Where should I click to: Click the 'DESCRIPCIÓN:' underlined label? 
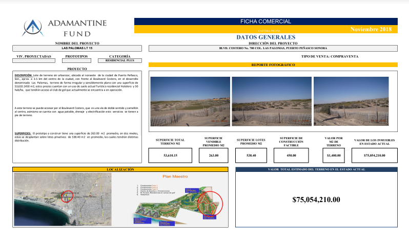23,75
